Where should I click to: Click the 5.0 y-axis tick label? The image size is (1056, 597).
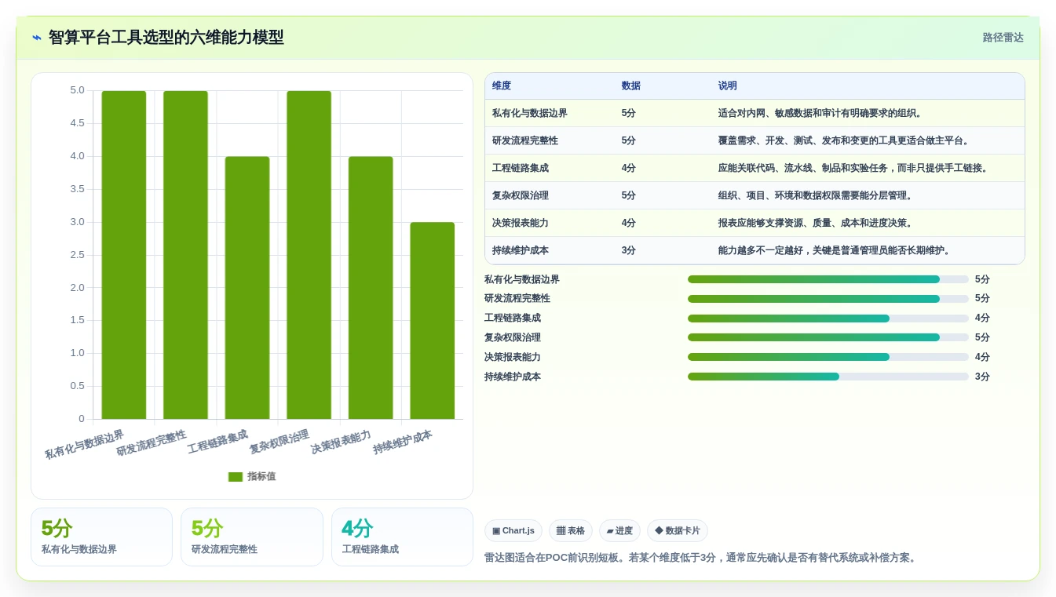(x=77, y=90)
